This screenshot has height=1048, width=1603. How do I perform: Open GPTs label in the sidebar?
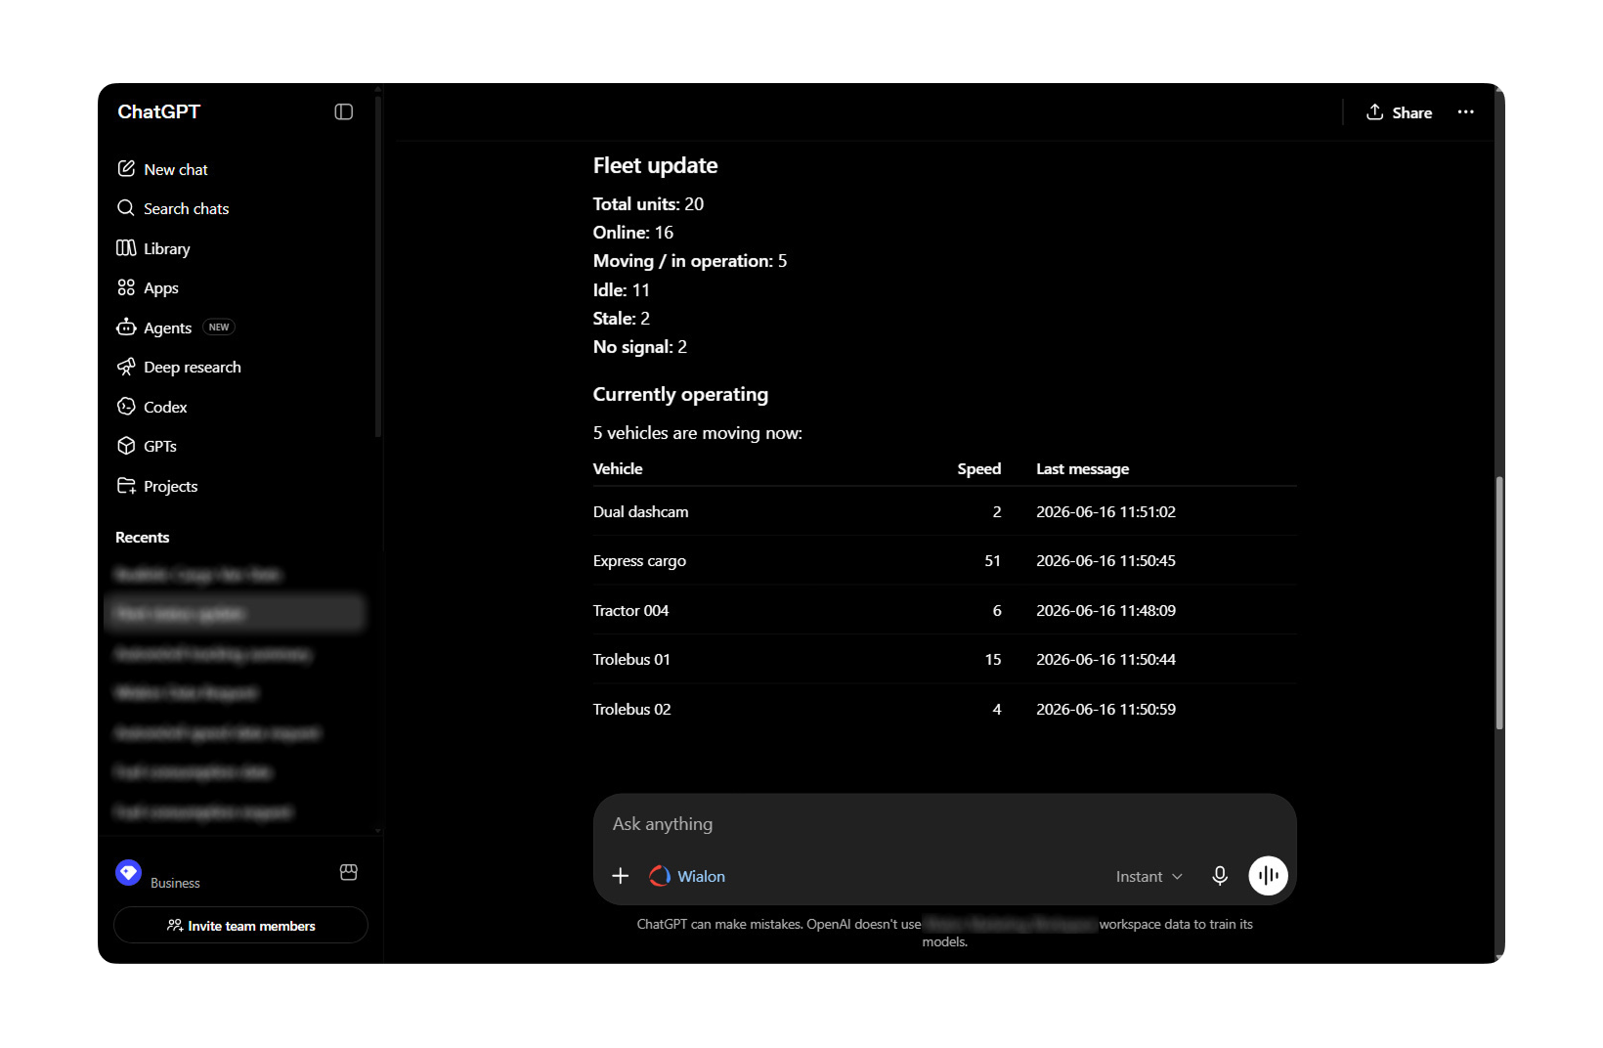tap(160, 446)
